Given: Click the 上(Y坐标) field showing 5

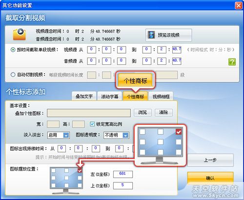Looking at the screenshot, I should tap(123, 185).
